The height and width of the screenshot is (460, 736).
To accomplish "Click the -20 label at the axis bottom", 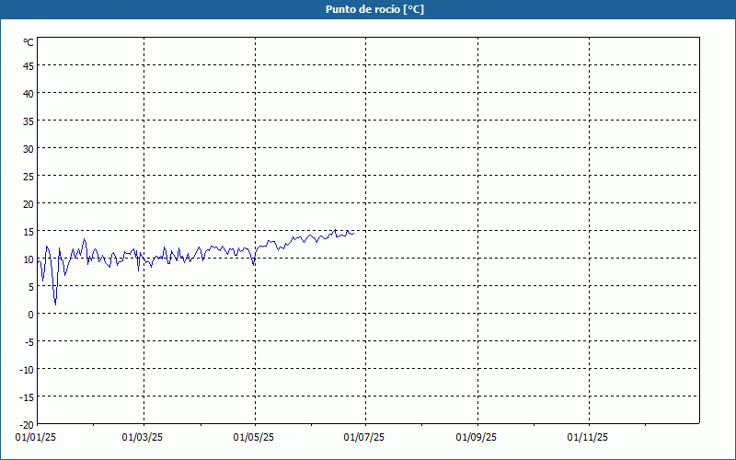I will pos(27,425).
